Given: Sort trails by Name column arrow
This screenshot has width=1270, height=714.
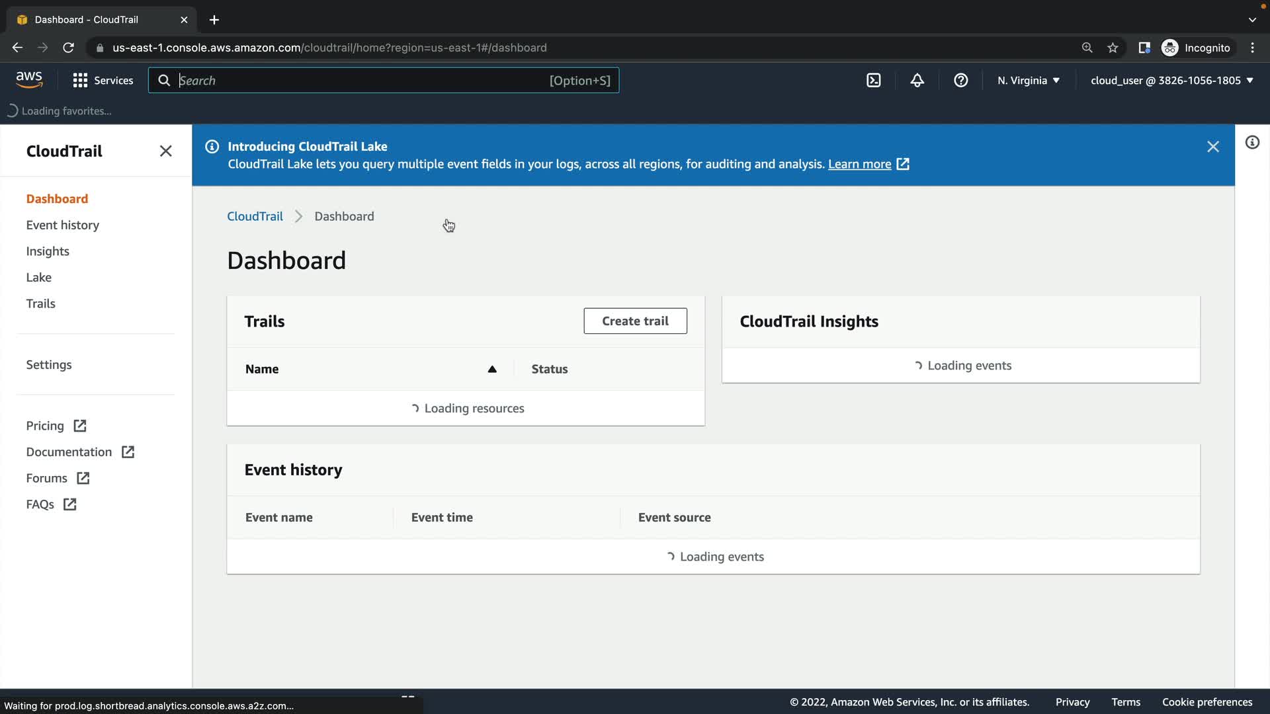Looking at the screenshot, I should coord(491,370).
